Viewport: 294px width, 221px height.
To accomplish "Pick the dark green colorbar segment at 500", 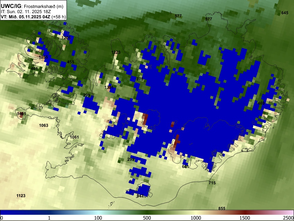I will tap(147, 212).
